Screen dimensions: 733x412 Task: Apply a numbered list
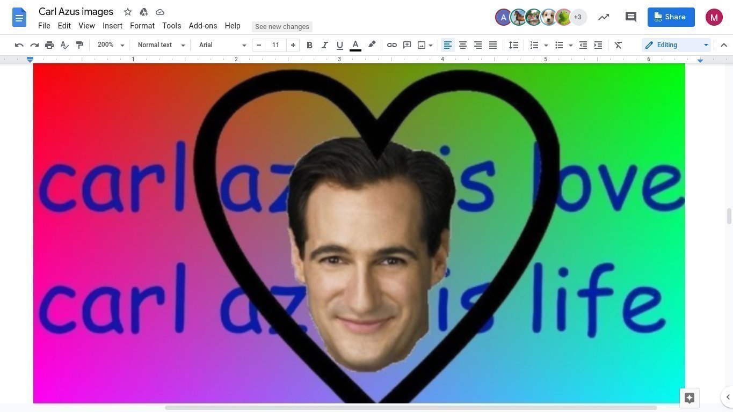(x=534, y=45)
